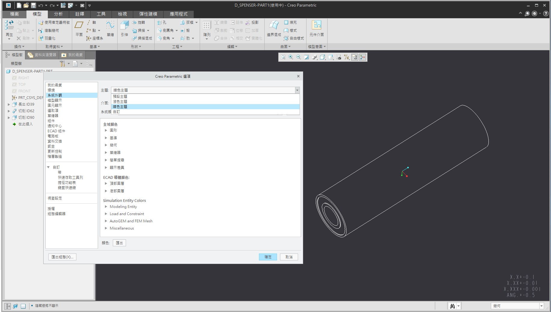
Task: Click the 匯出組態 button
Action: point(62,257)
